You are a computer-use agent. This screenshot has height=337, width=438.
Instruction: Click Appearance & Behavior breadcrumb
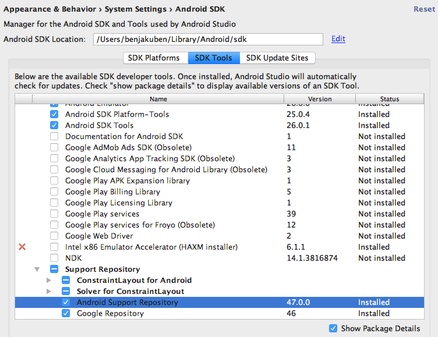[x=50, y=9]
